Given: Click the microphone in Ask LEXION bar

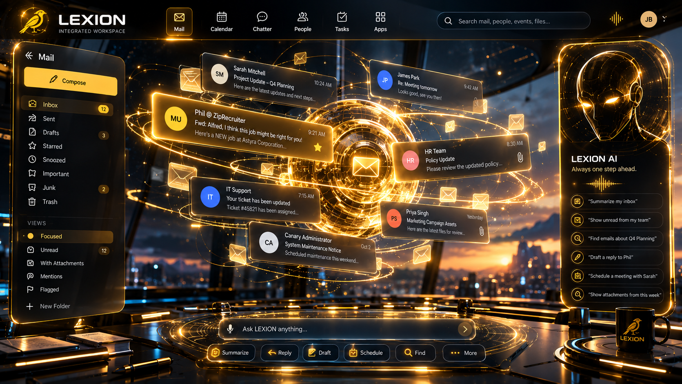Looking at the screenshot, I should click(x=230, y=329).
